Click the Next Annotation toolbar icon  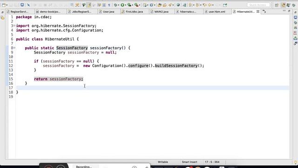click(x=190, y=5)
